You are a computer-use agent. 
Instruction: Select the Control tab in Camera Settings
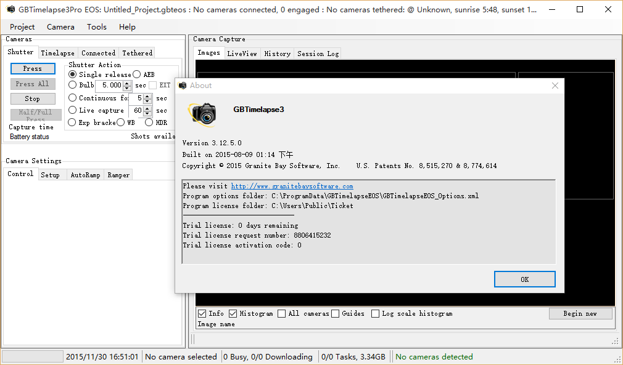20,174
